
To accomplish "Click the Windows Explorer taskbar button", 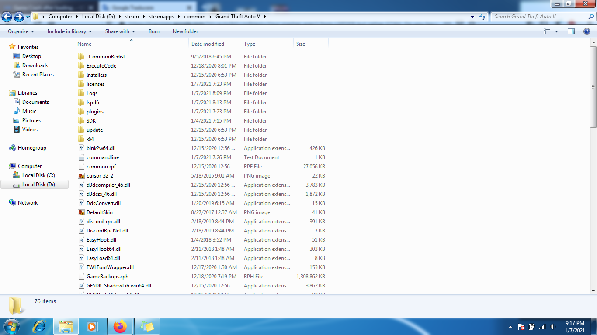I will pyautogui.click(x=66, y=326).
